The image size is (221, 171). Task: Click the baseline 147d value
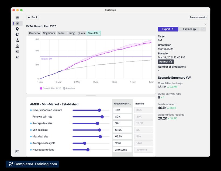click(x=144, y=143)
